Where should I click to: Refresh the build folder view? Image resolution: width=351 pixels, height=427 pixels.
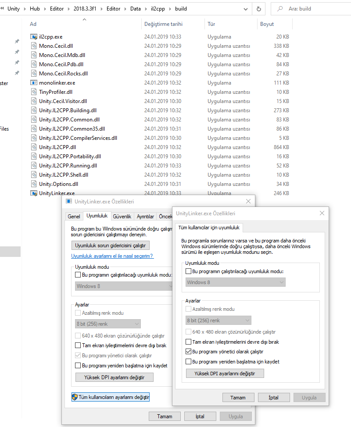[259, 9]
